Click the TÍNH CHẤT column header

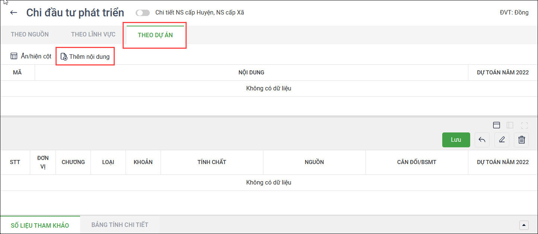click(212, 162)
